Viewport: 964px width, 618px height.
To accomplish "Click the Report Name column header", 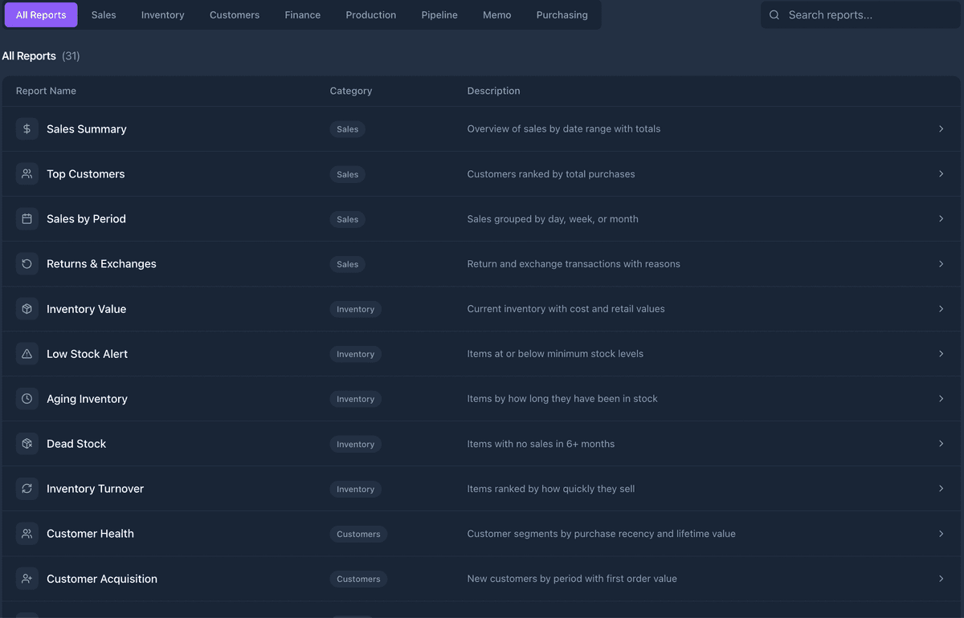I will pyautogui.click(x=46, y=91).
